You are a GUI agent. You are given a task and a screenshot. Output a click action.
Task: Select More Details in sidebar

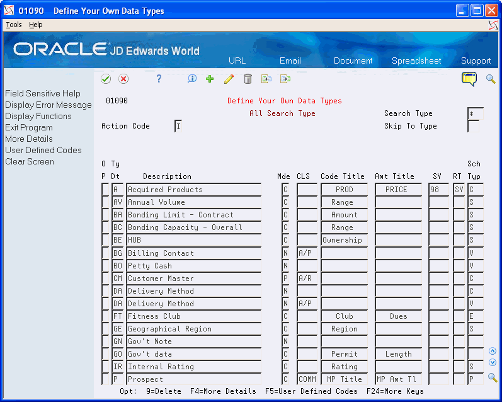coord(29,139)
